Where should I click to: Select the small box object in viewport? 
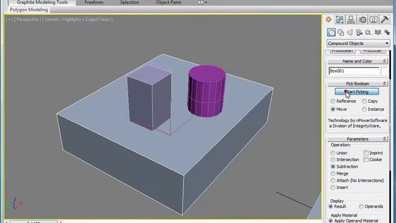coord(149,98)
